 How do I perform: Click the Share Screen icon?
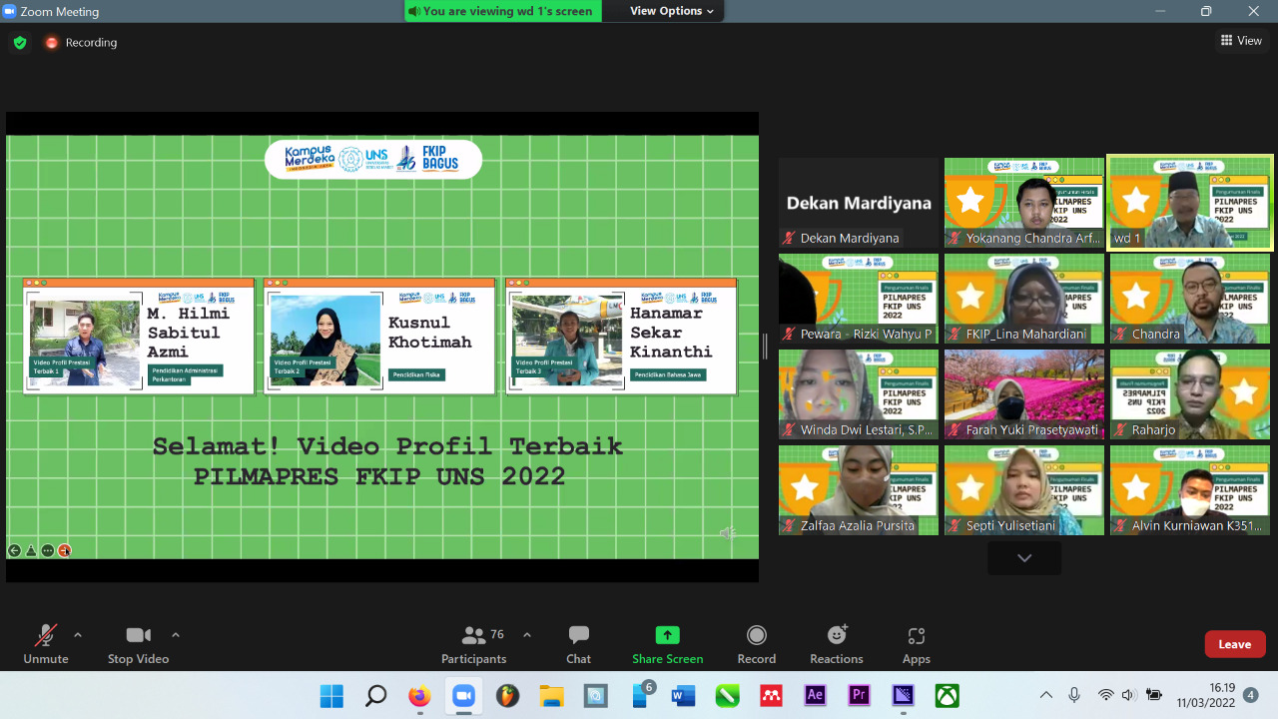click(x=667, y=636)
